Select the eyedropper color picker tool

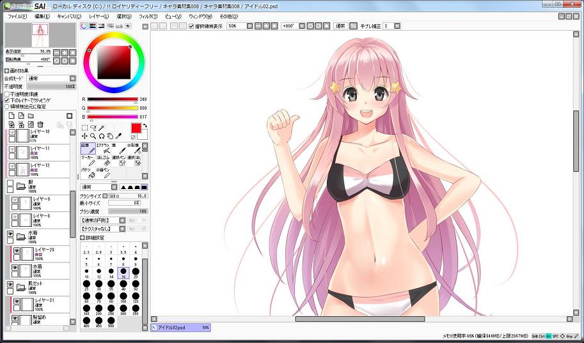pyautogui.click(x=119, y=136)
